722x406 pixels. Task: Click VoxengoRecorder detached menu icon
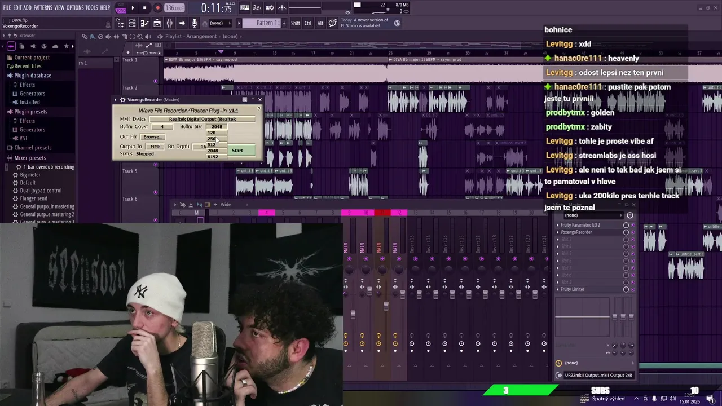(245, 100)
